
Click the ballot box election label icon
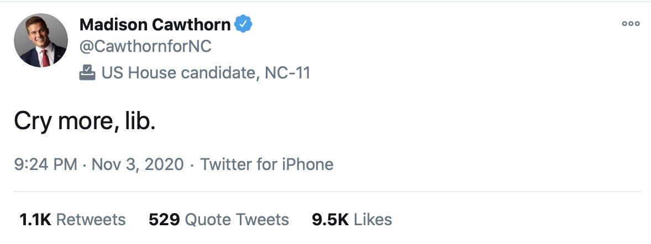coord(87,73)
